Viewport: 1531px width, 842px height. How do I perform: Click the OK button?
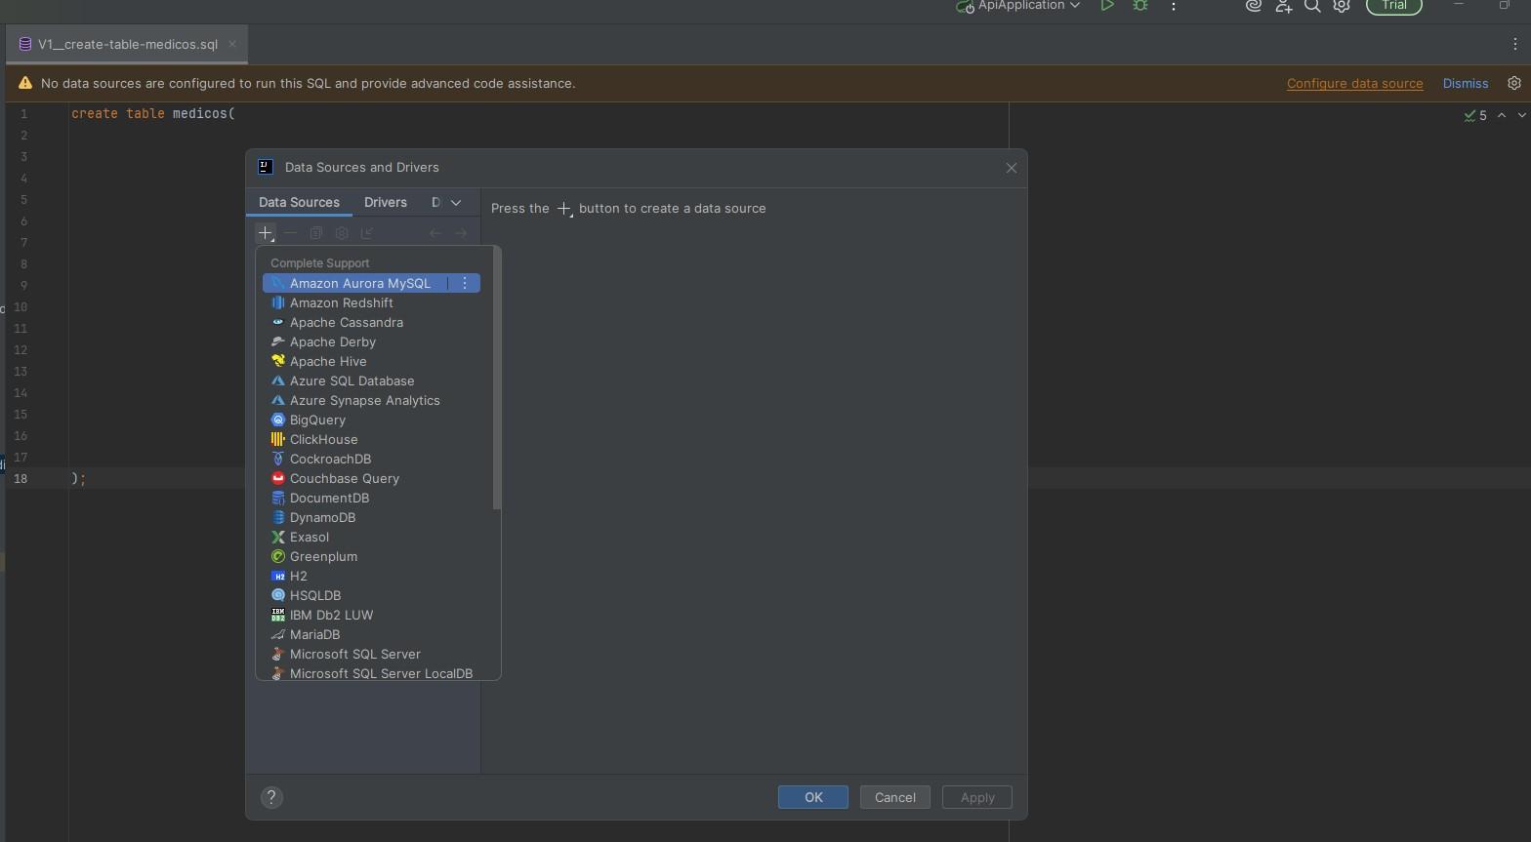pos(813,797)
